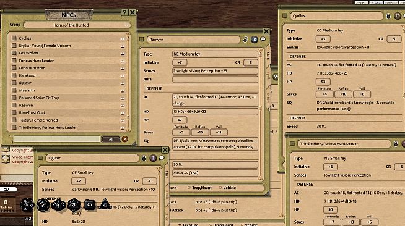Click the Illglasir CR 4 field
This screenshot has height=226, width=405.
(x=149, y=181)
